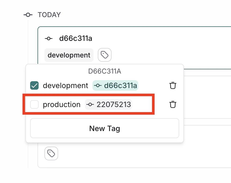Select the production label in the popup
This screenshot has height=183, width=231.
62,104
